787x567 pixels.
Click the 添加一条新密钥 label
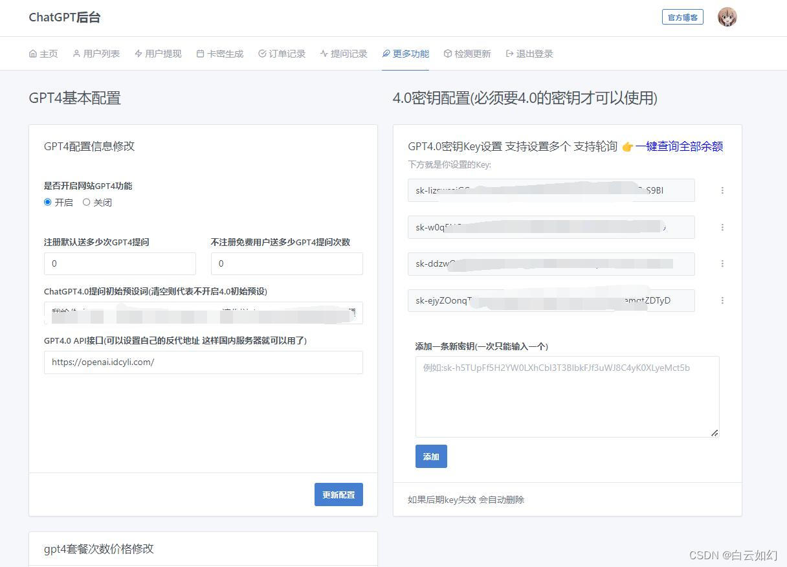[482, 346]
